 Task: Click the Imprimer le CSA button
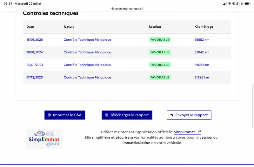(x=65, y=115)
